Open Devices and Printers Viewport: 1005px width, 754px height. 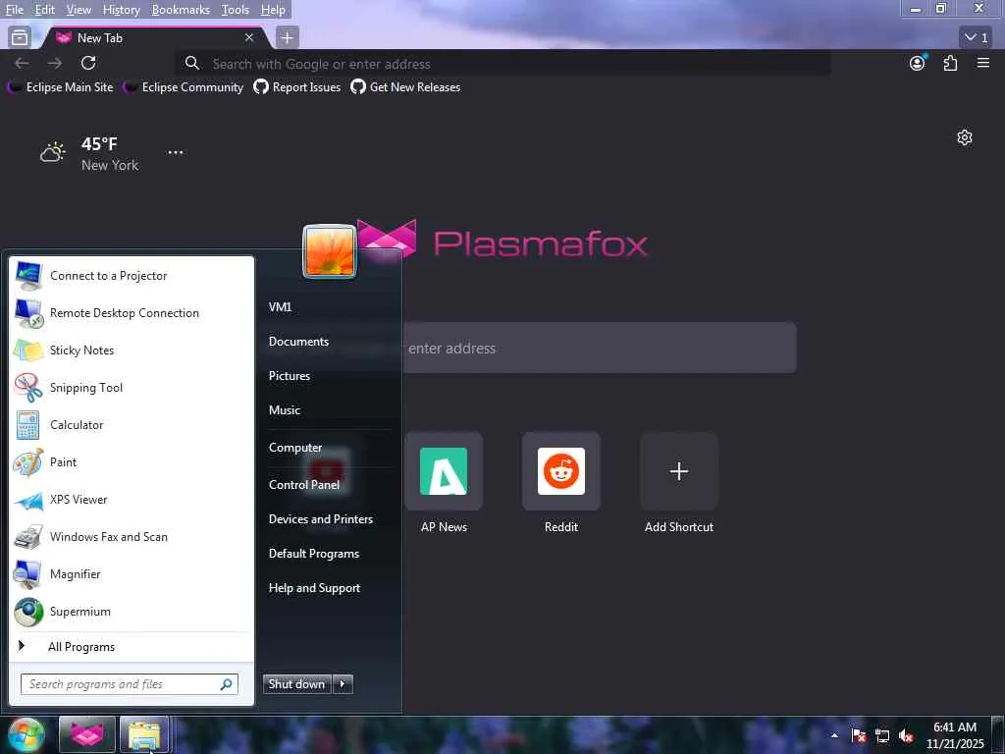(321, 519)
